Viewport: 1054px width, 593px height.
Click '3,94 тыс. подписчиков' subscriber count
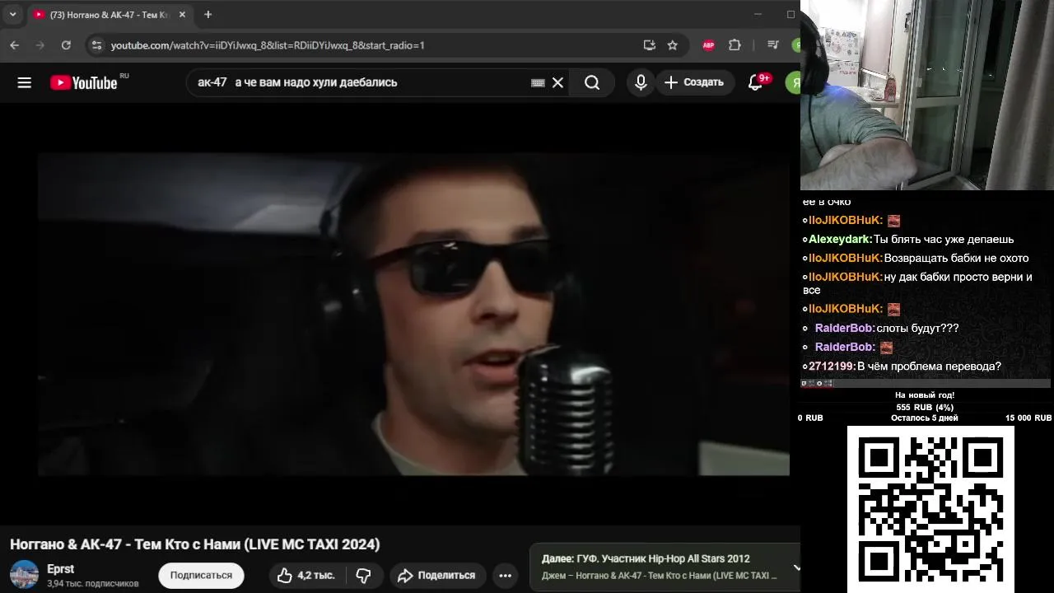coord(93,583)
